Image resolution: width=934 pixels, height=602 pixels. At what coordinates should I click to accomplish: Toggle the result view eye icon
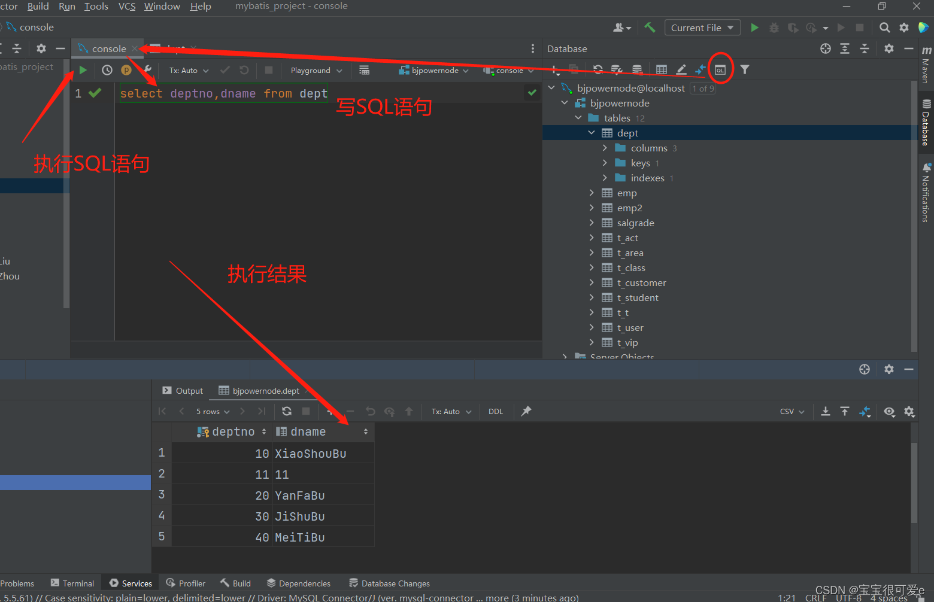tap(890, 411)
